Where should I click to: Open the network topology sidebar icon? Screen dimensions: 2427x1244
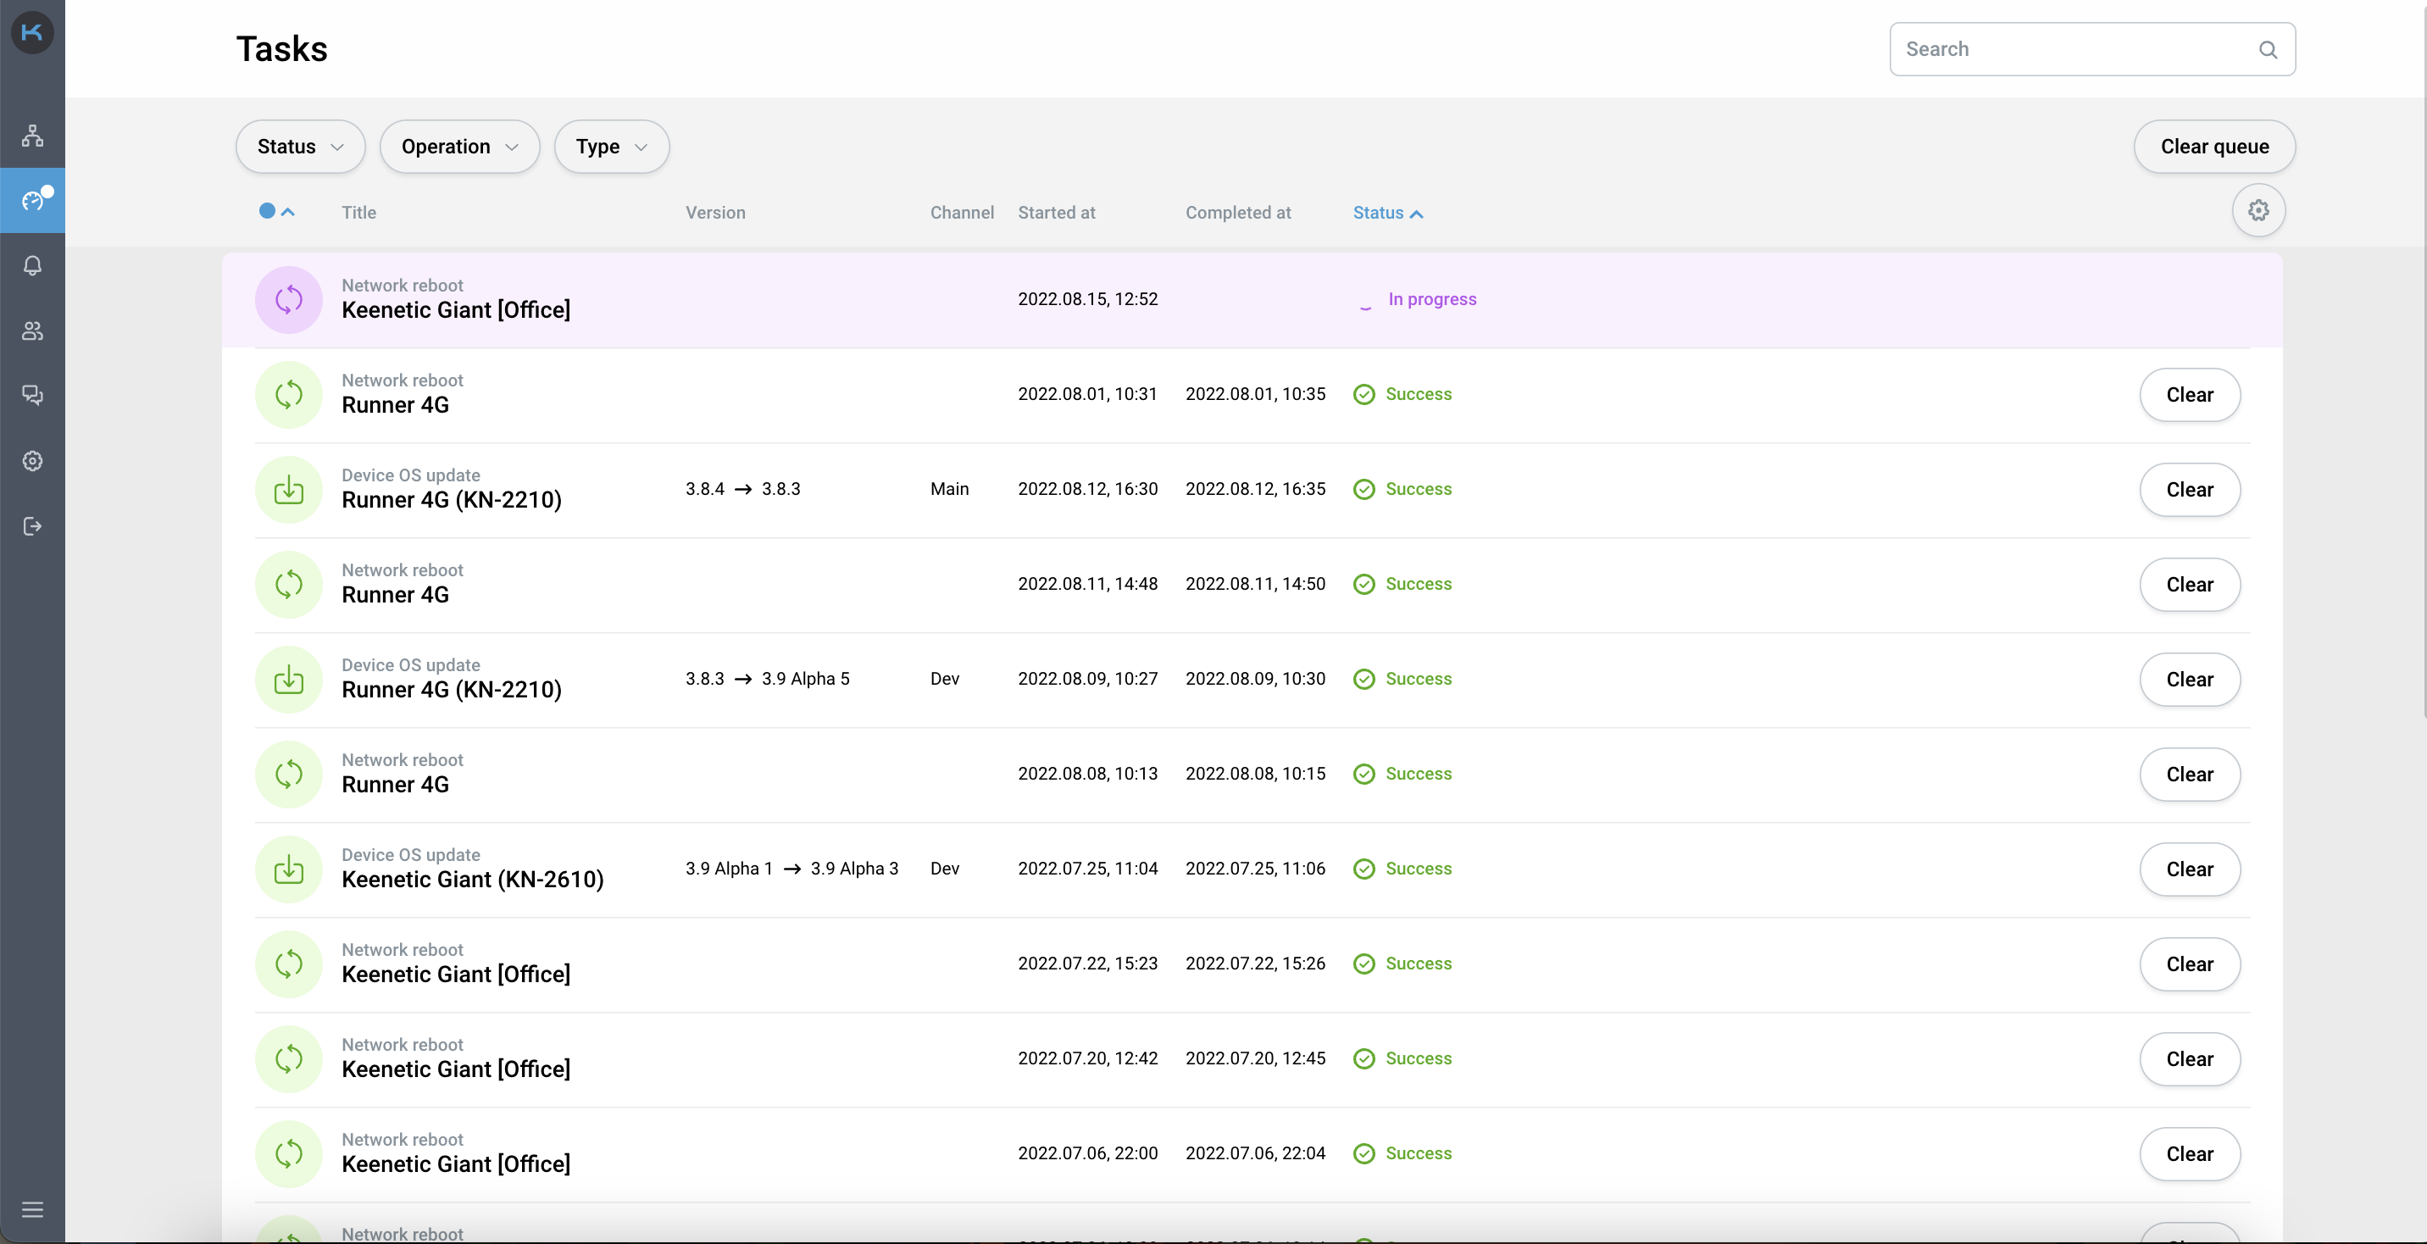coord(32,136)
